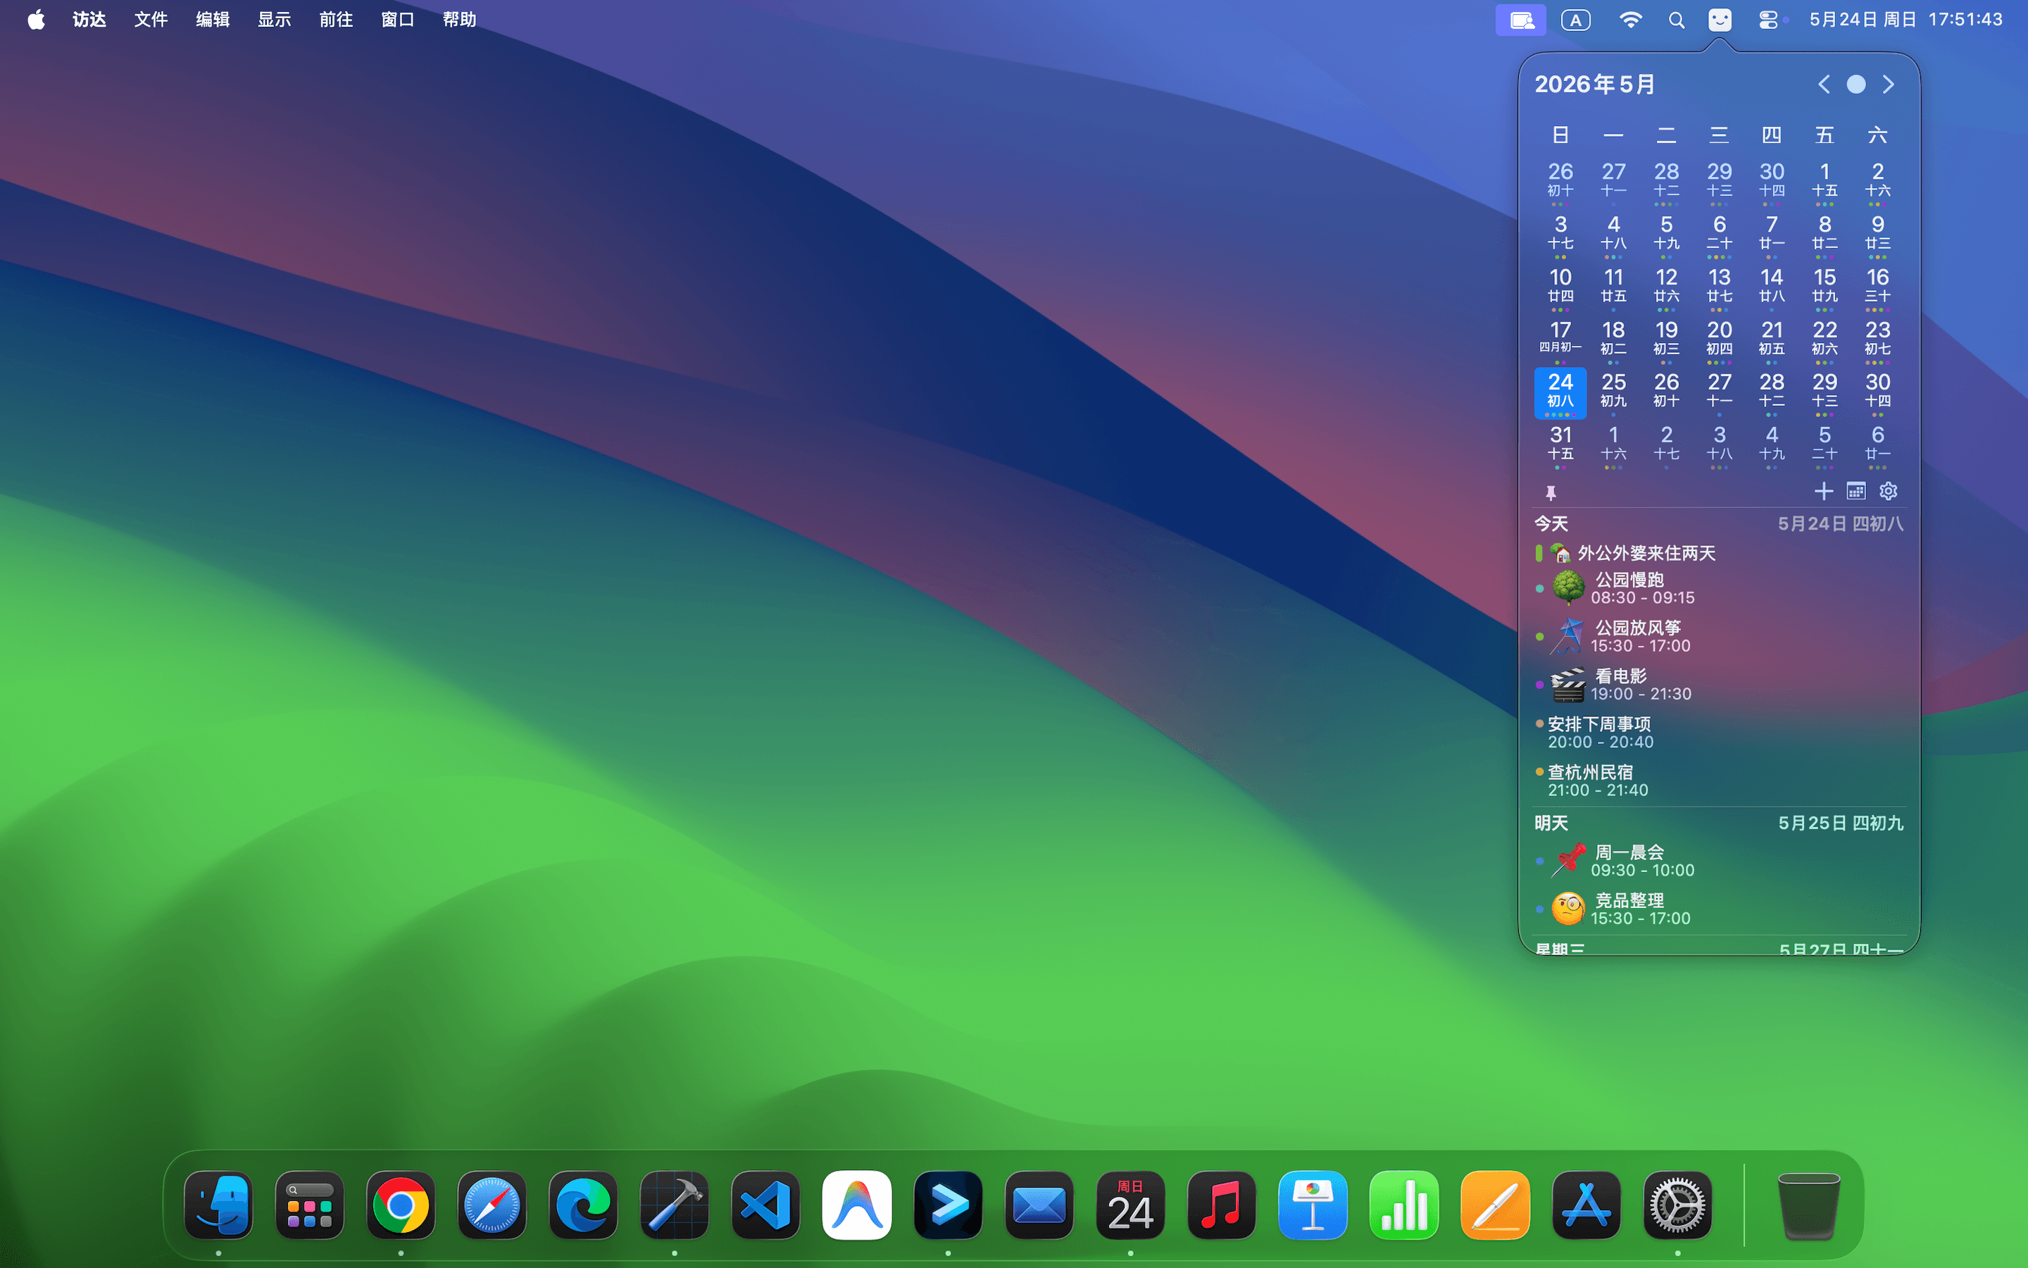
Task: Open the 看电影 event
Action: click(x=1719, y=684)
